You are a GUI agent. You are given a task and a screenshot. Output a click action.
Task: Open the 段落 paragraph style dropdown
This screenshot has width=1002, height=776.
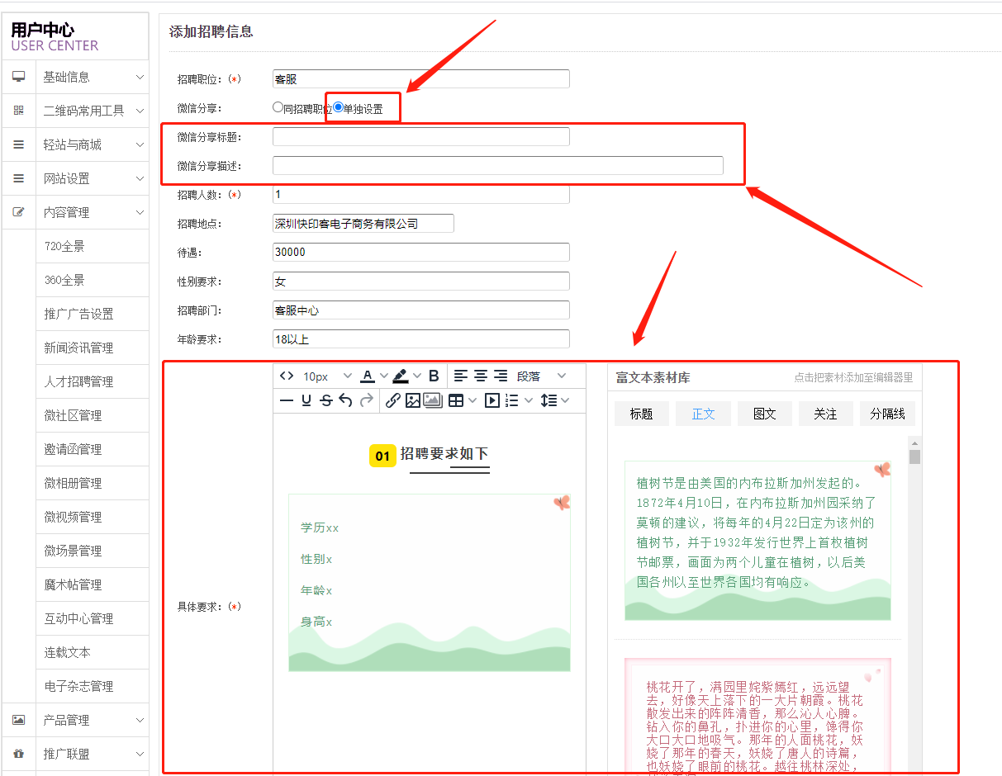click(541, 376)
